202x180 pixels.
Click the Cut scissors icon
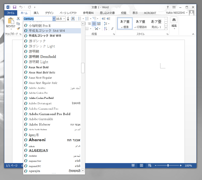(x=18, y=19)
